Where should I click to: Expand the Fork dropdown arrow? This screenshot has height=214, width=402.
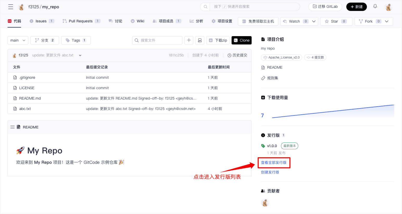tap(387, 21)
